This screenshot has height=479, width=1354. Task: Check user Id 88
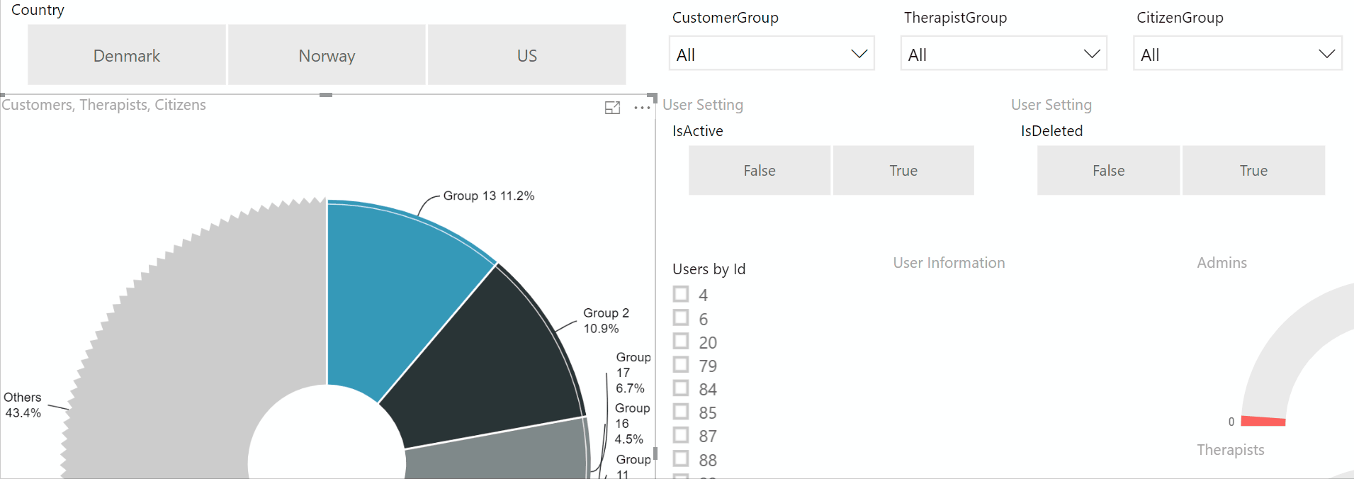pos(681,459)
